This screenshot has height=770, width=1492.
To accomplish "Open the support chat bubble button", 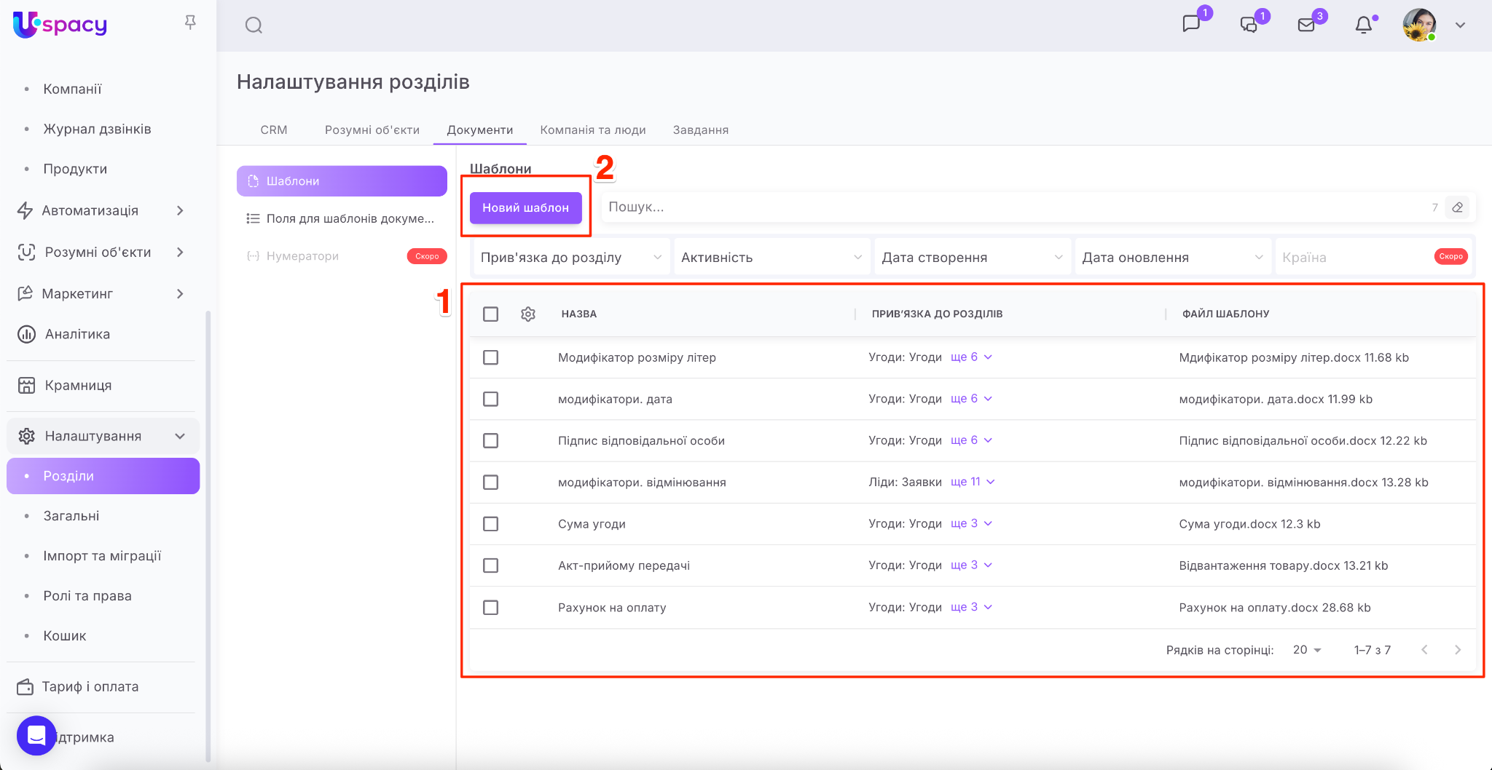I will point(36,736).
